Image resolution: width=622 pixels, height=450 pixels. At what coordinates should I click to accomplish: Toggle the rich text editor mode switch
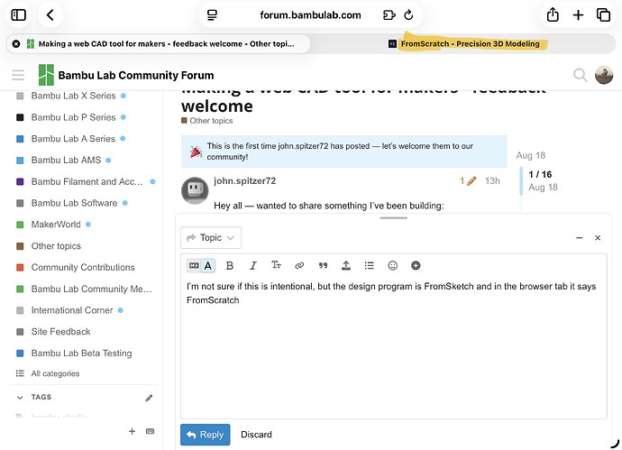coord(201,265)
